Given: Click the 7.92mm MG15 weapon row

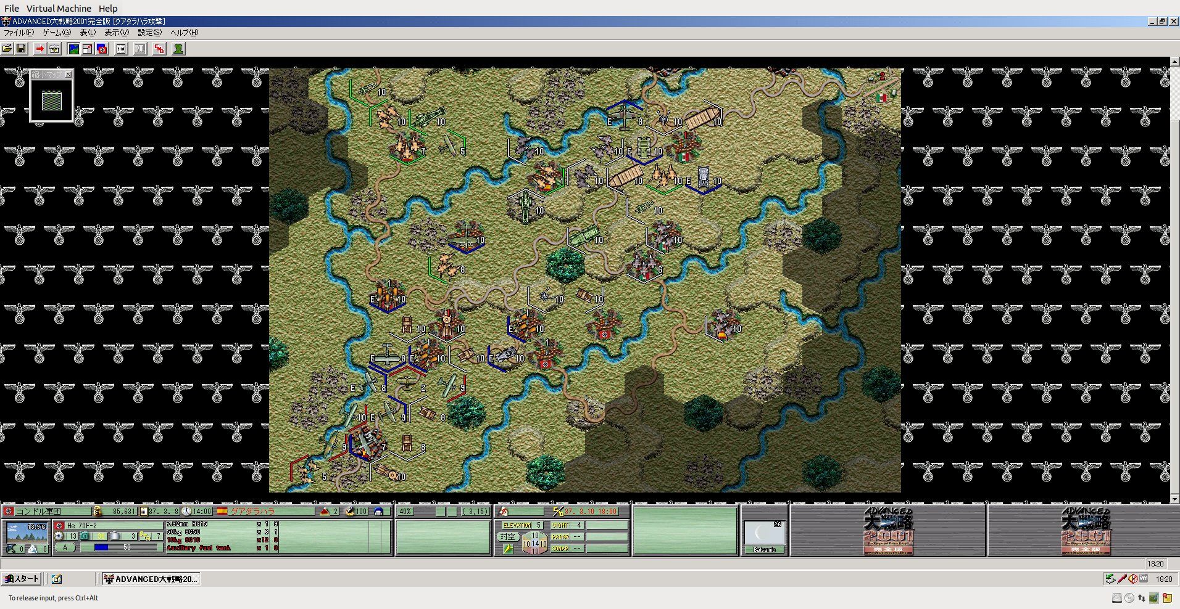Looking at the screenshot, I should (222, 524).
